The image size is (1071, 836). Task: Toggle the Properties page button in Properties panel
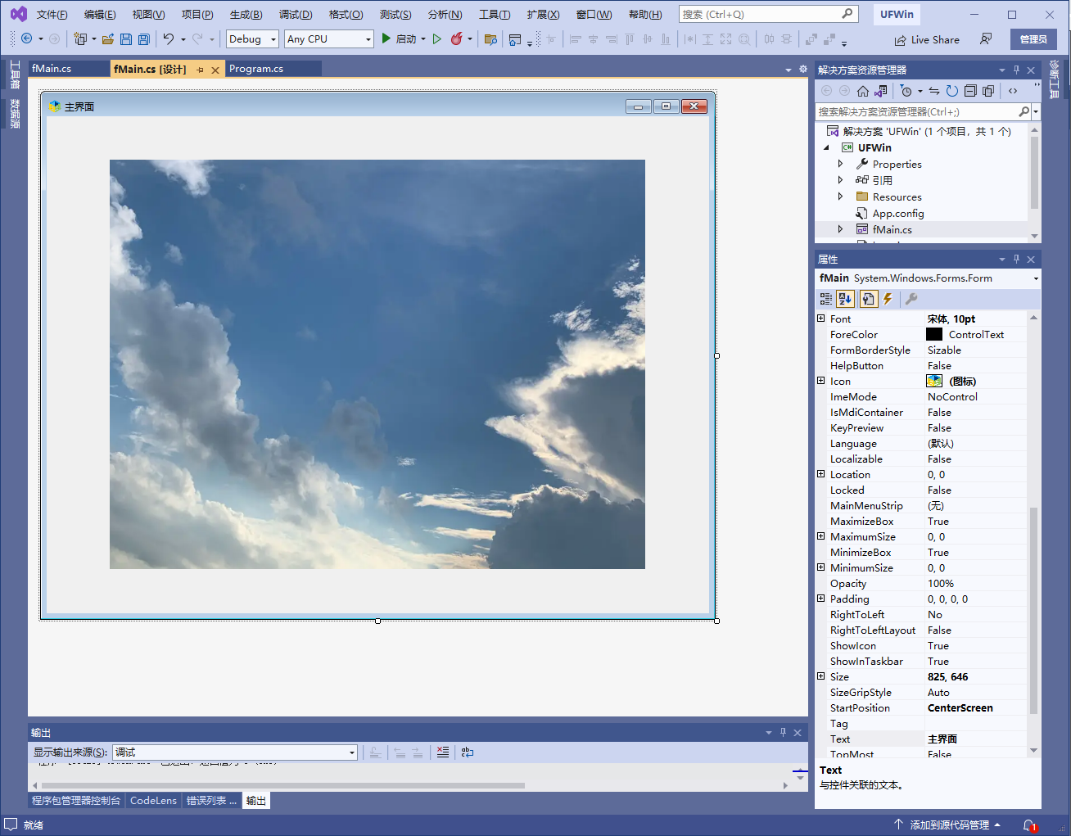coord(869,299)
